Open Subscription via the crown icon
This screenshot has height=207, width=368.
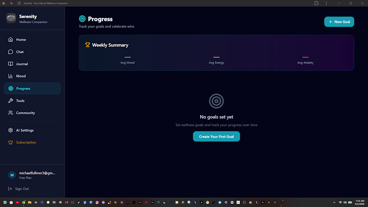11,142
